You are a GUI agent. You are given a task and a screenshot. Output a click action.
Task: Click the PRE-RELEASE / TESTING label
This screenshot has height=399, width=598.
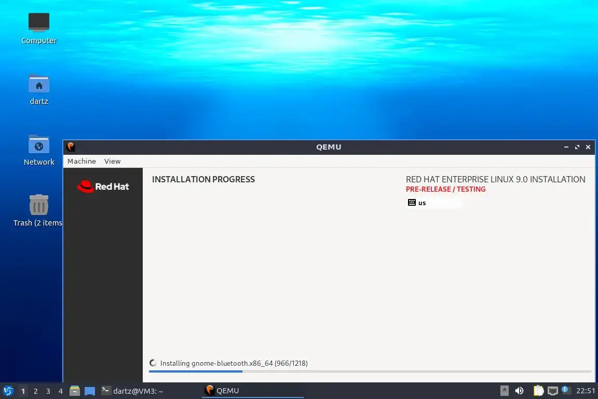tap(445, 189)
